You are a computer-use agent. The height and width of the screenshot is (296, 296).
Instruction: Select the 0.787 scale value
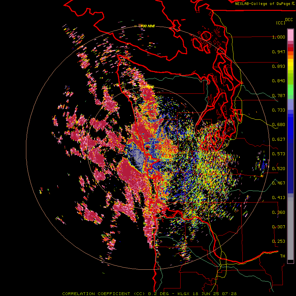click(x=279, y=95)
